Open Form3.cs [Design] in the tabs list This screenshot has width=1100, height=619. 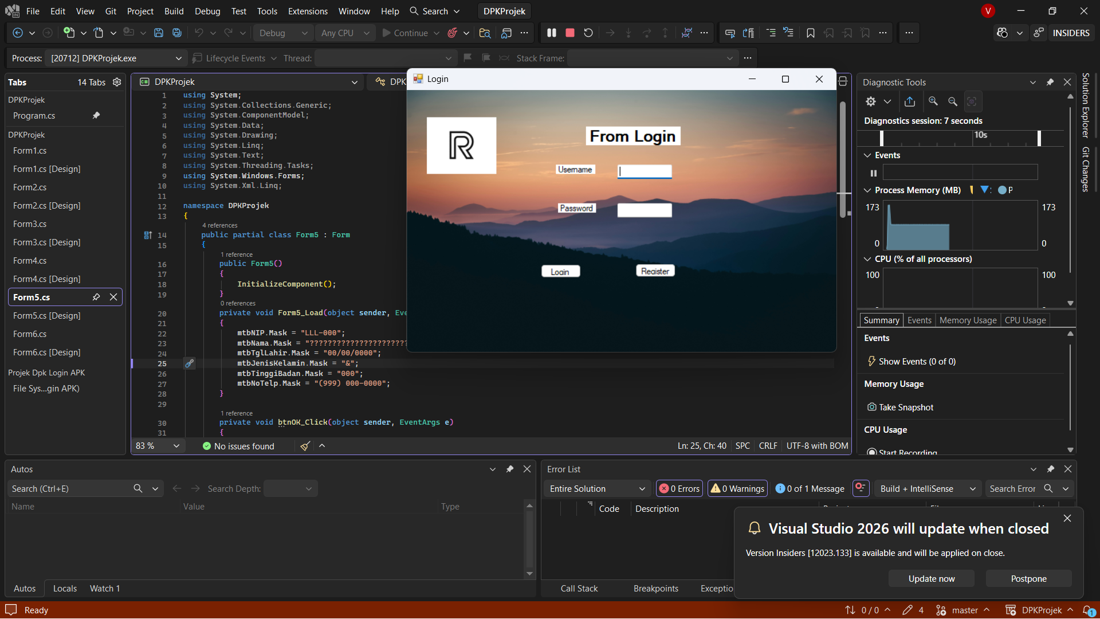coord(47,242)
